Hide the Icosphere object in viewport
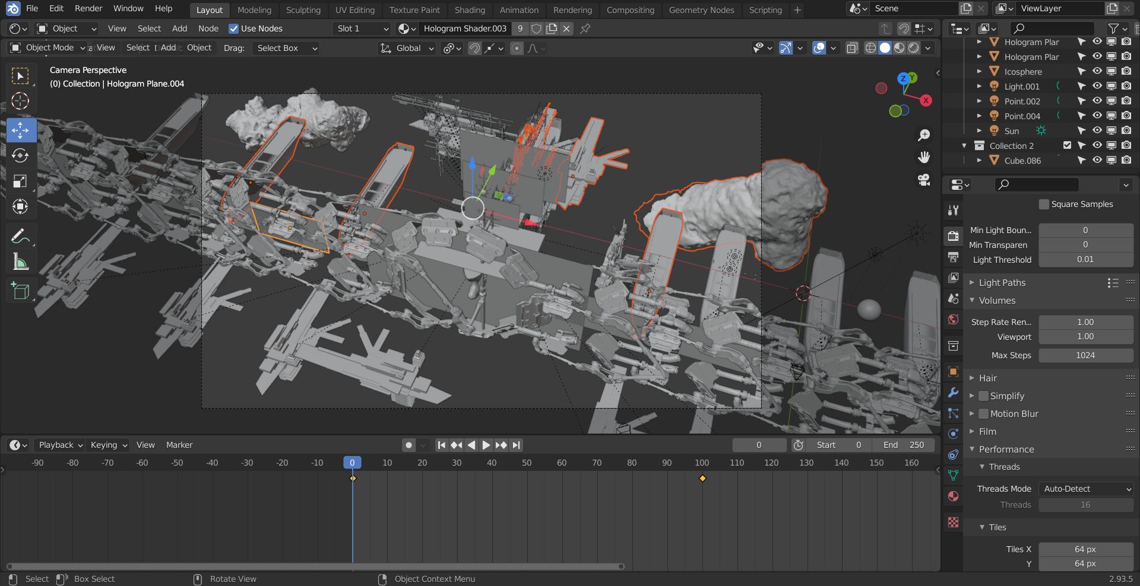The width and height of the screenshot is (1140, 586). pos(1097,71)
